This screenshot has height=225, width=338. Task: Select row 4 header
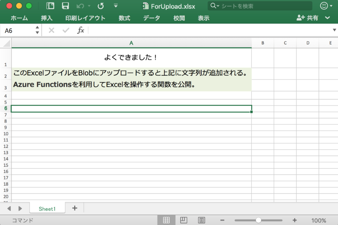point(6,96)
